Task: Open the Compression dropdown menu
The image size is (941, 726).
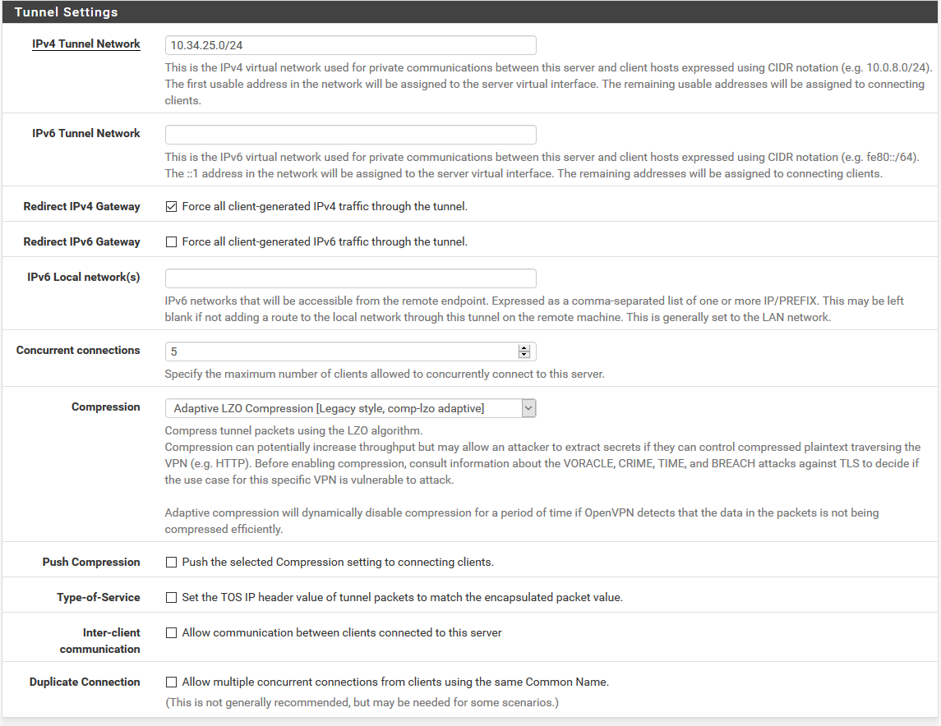Action: tap(350, 408)
